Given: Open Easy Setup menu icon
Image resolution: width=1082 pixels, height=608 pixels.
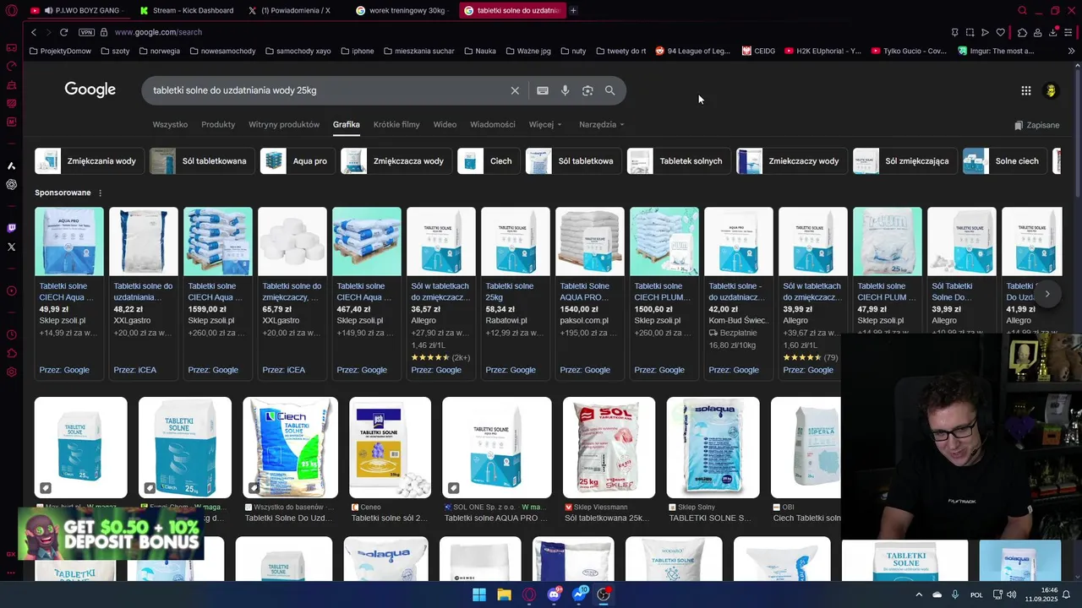Looking at the screenshot, I should (1068, 32).
